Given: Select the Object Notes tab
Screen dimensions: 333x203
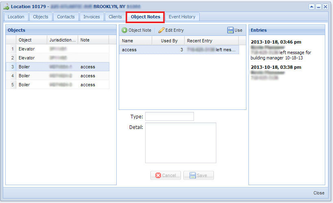Looking at the screenshot, I should tap(146, 17).
